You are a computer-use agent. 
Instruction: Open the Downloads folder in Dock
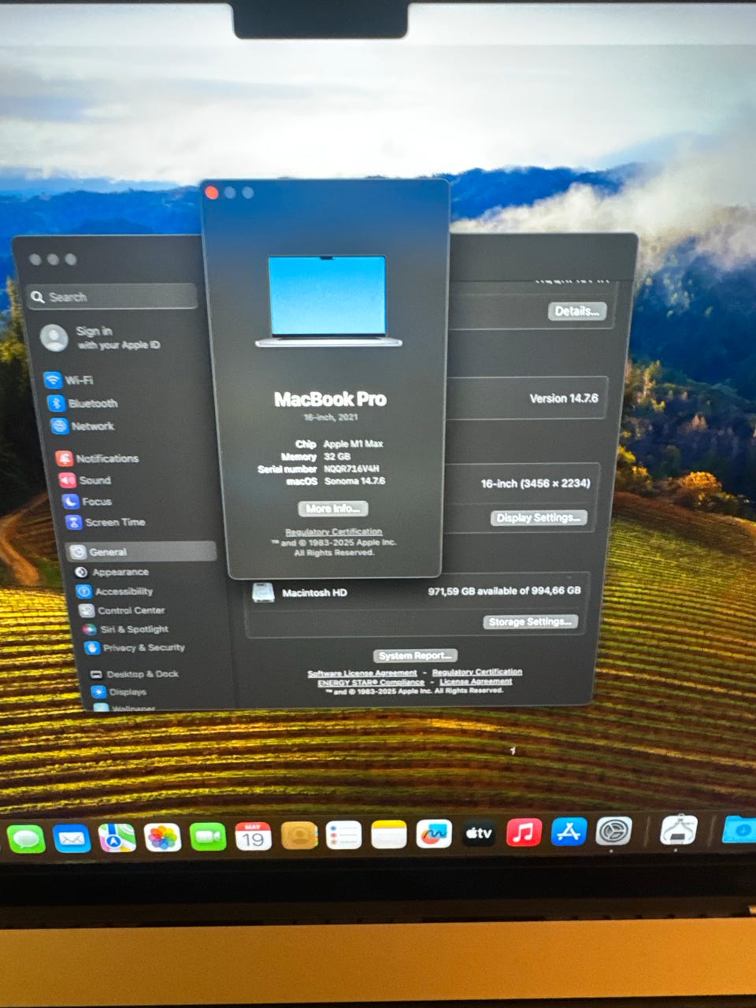pyautogui.click(x=739, y=829)
